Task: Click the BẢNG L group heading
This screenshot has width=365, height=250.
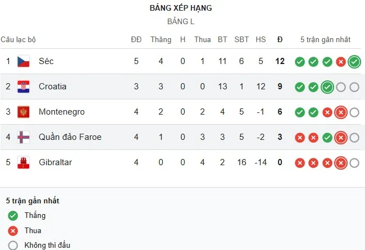Action: point(181,22)
